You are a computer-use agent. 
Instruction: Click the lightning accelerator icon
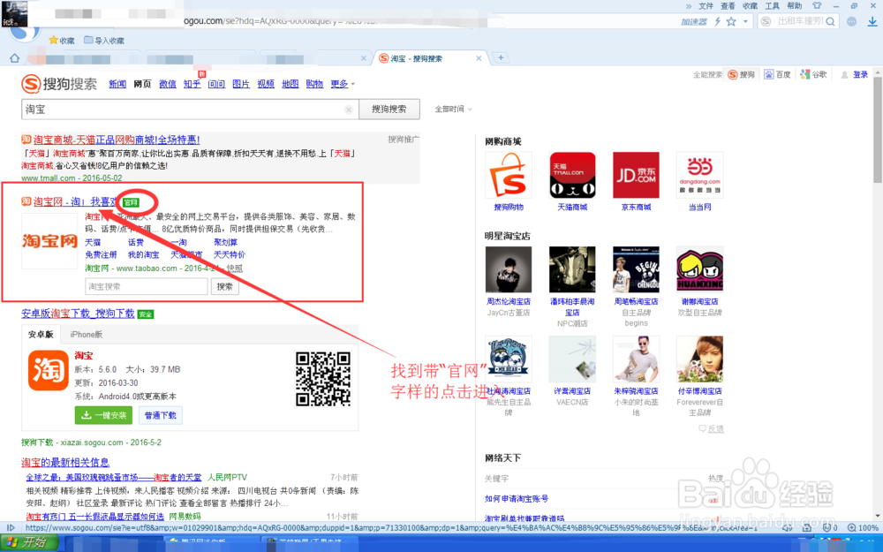[717, 22]
